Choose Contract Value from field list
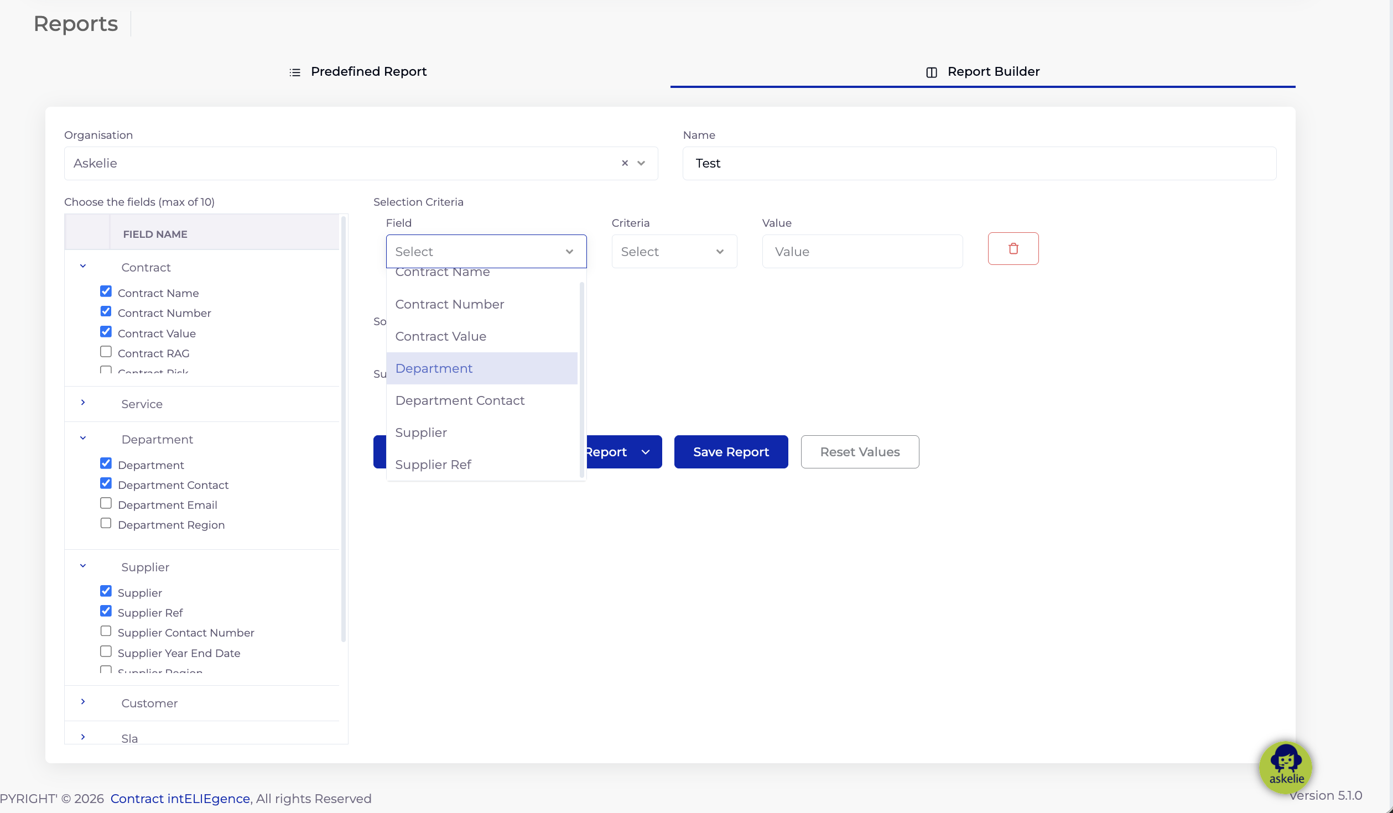1393x813 pixels. pos(482,336)
